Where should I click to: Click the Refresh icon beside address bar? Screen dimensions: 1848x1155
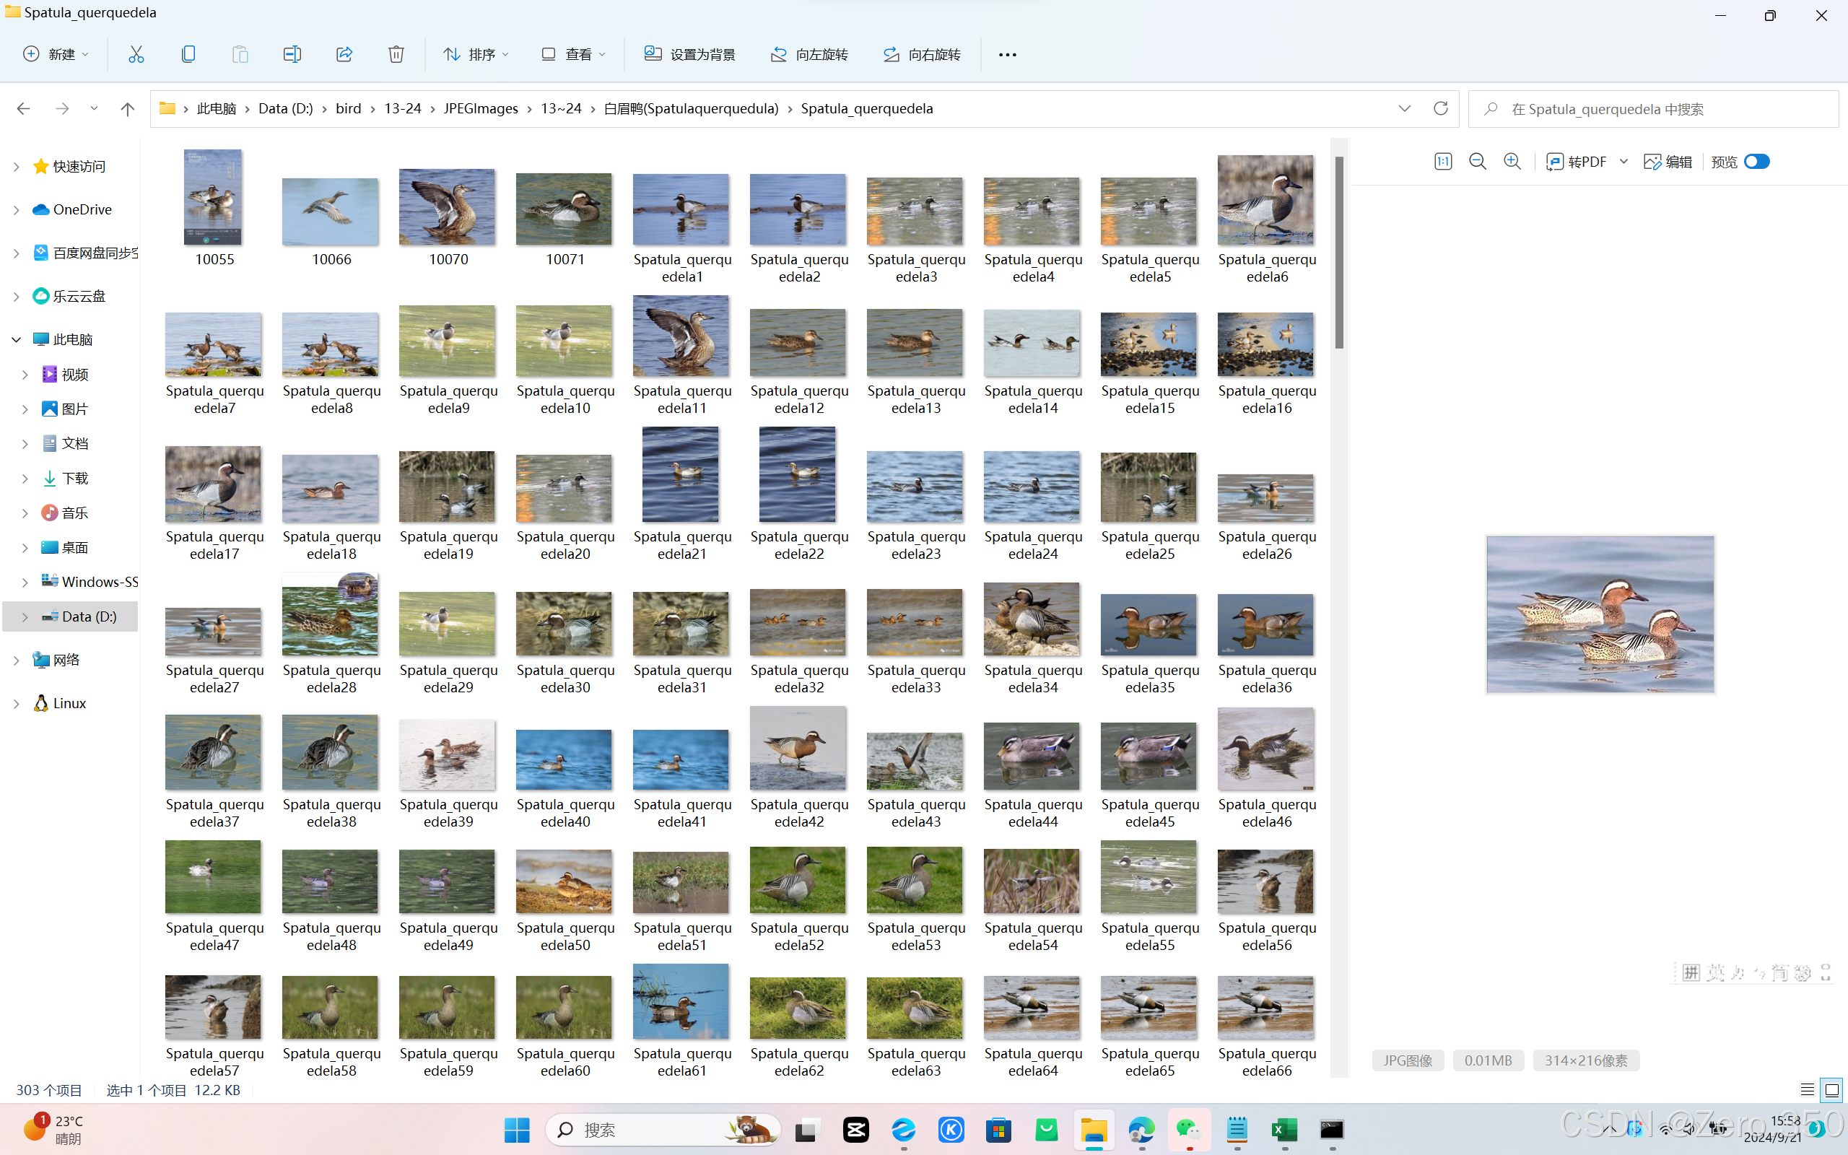coord(1440,108)
